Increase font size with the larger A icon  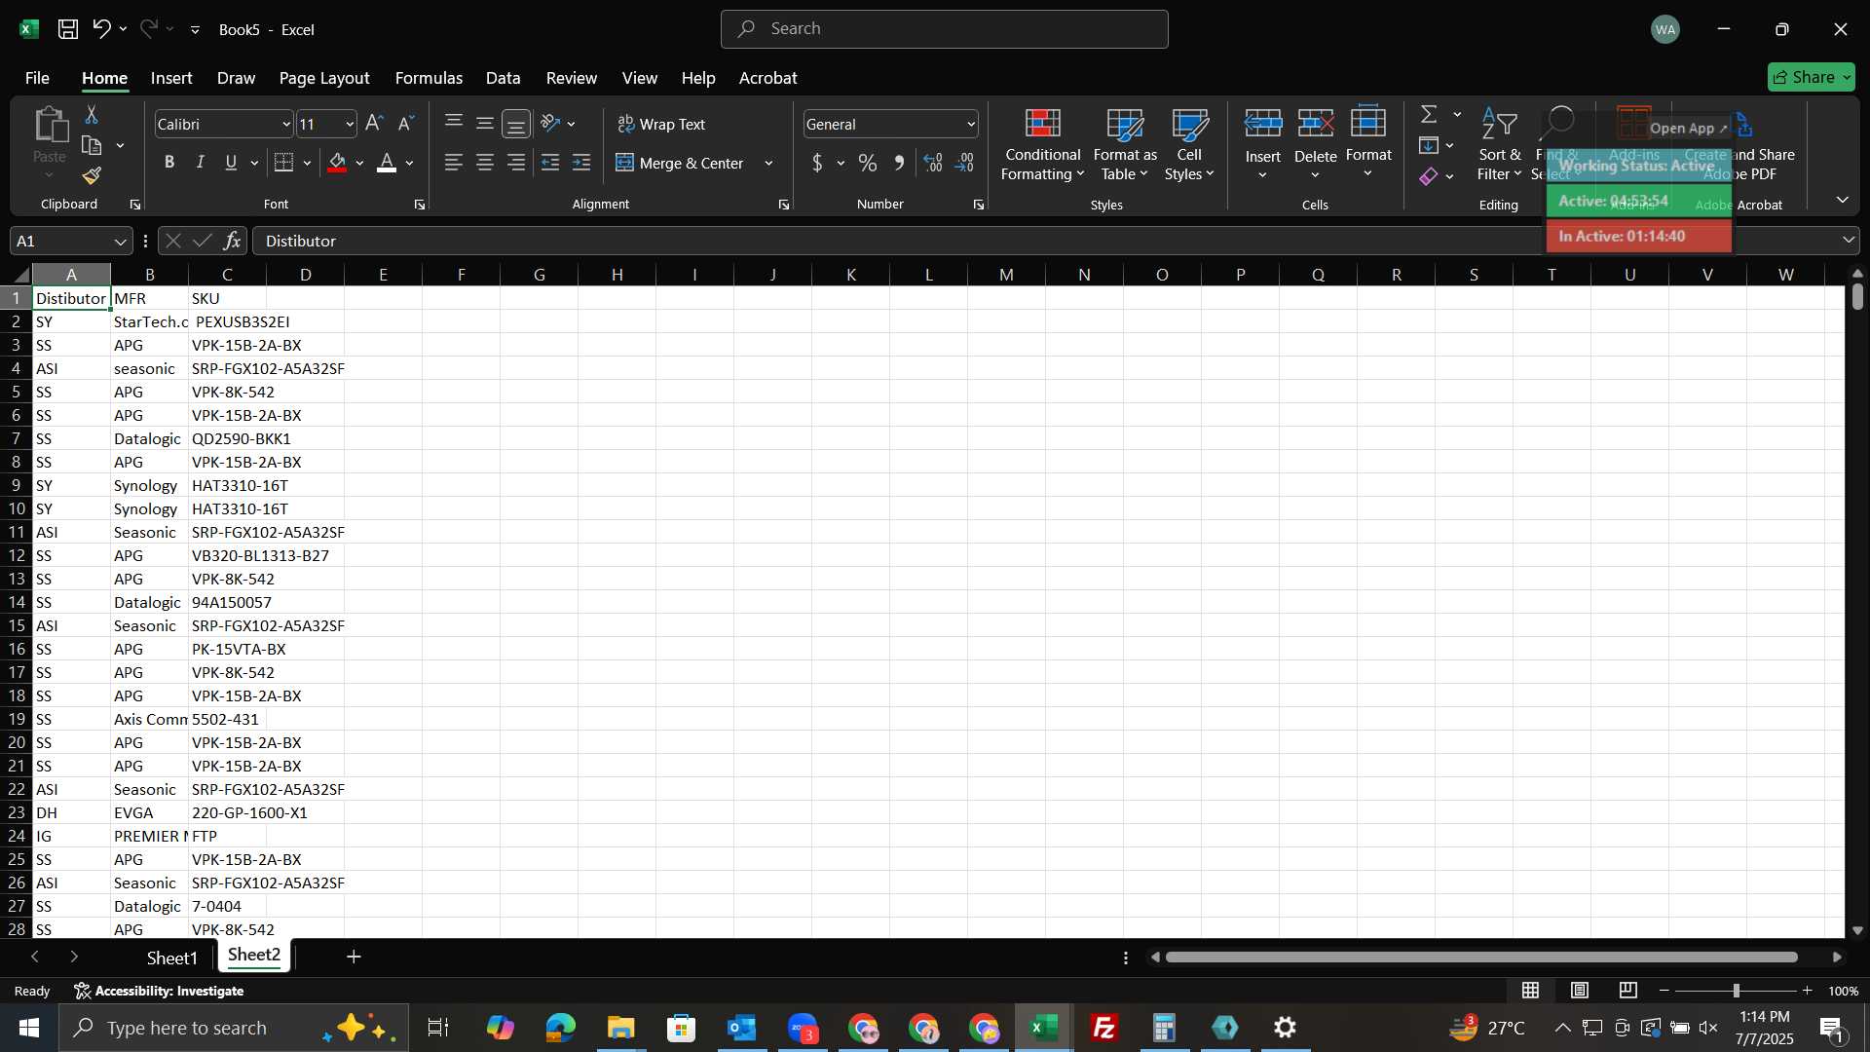374,124
